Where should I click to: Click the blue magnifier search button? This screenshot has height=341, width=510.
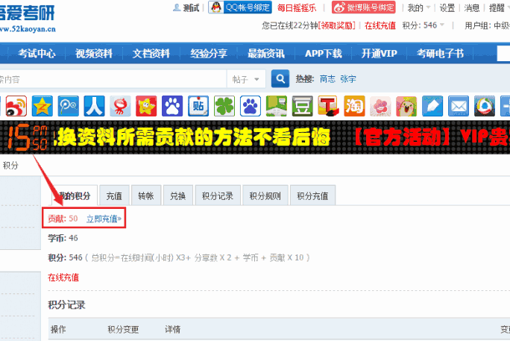click(x=280, y=79)
